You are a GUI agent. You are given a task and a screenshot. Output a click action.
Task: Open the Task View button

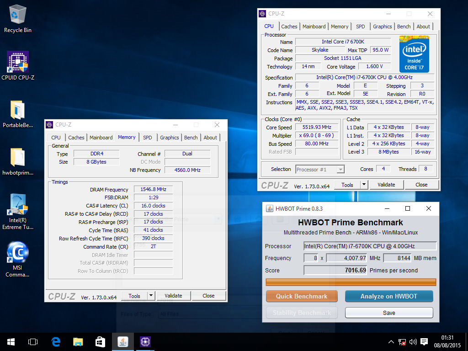(33, 341)
